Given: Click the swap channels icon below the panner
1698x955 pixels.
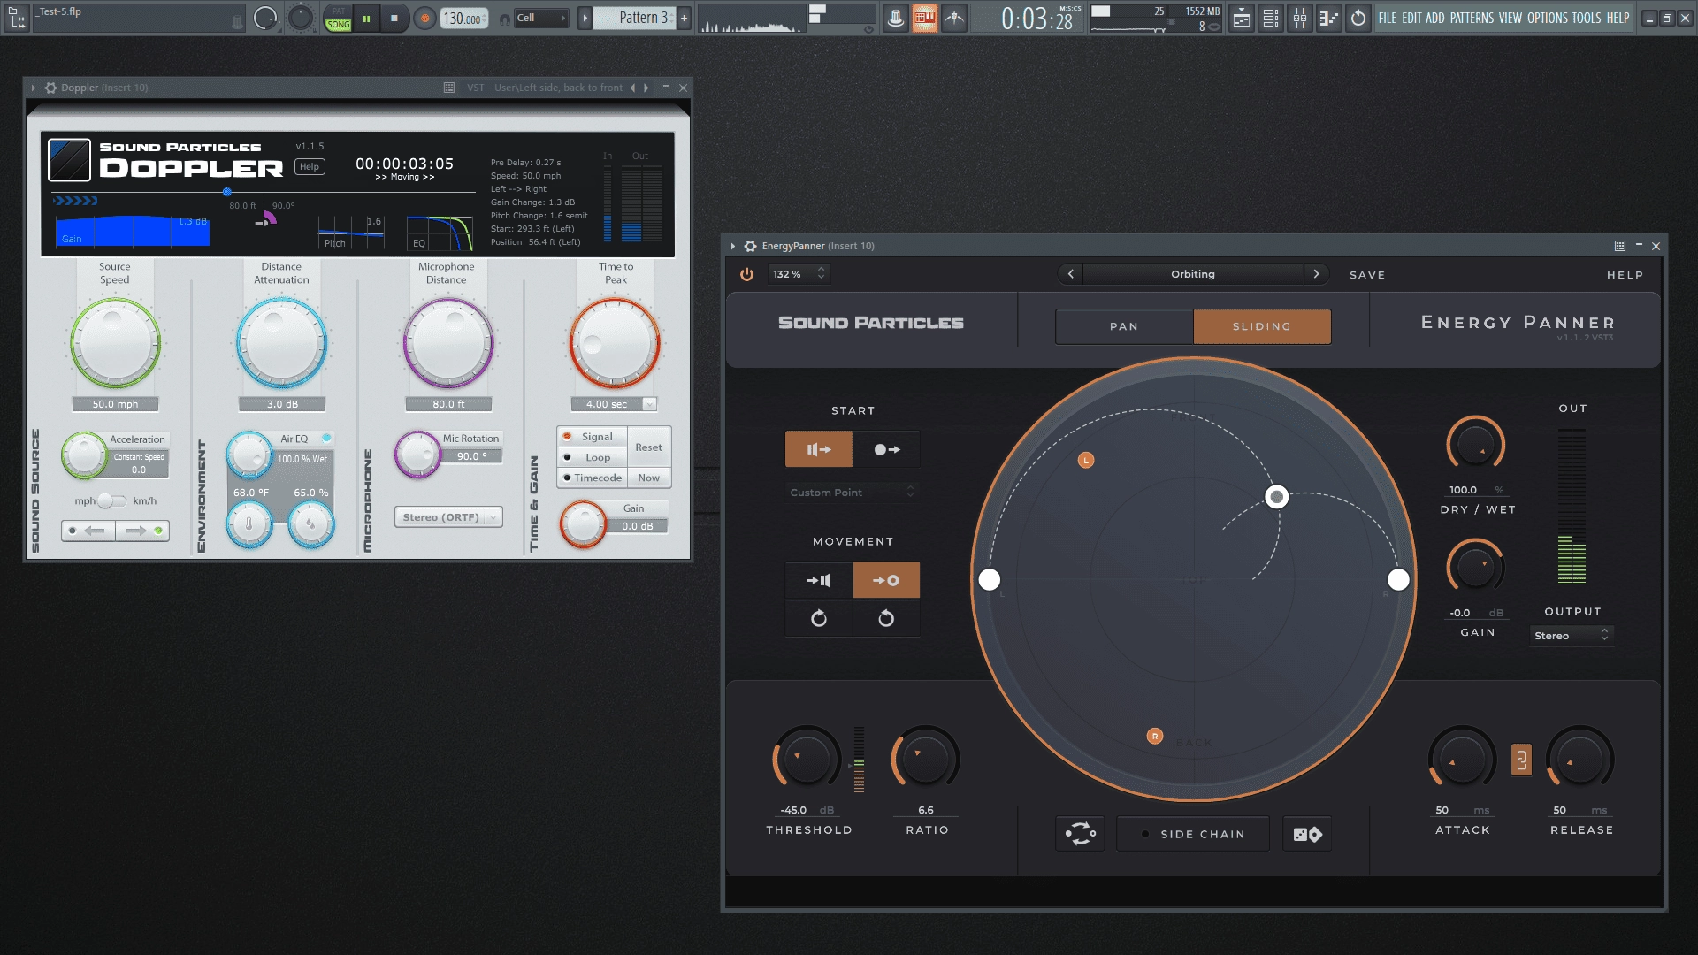Looking at the screenshot, I should [x=1080, y=834].
